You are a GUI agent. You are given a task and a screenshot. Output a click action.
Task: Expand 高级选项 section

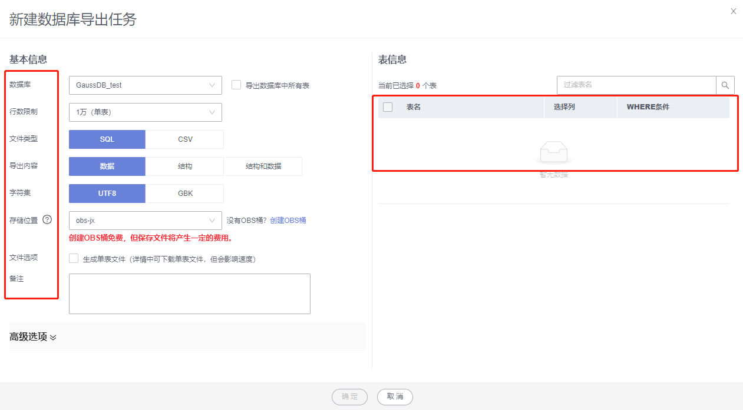tap(33, 337)
